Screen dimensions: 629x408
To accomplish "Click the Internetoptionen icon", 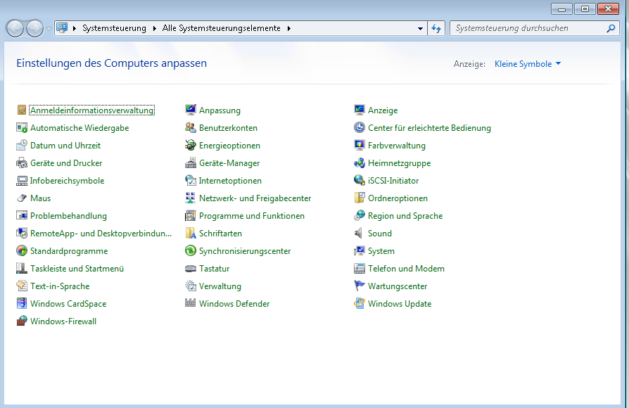I will tap(191, 181).
